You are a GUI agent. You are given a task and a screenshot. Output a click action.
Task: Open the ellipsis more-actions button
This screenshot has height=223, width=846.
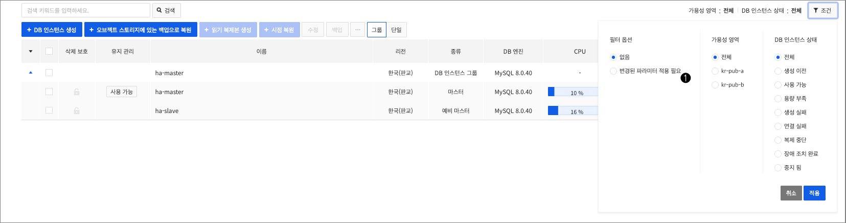coord(357,30)
